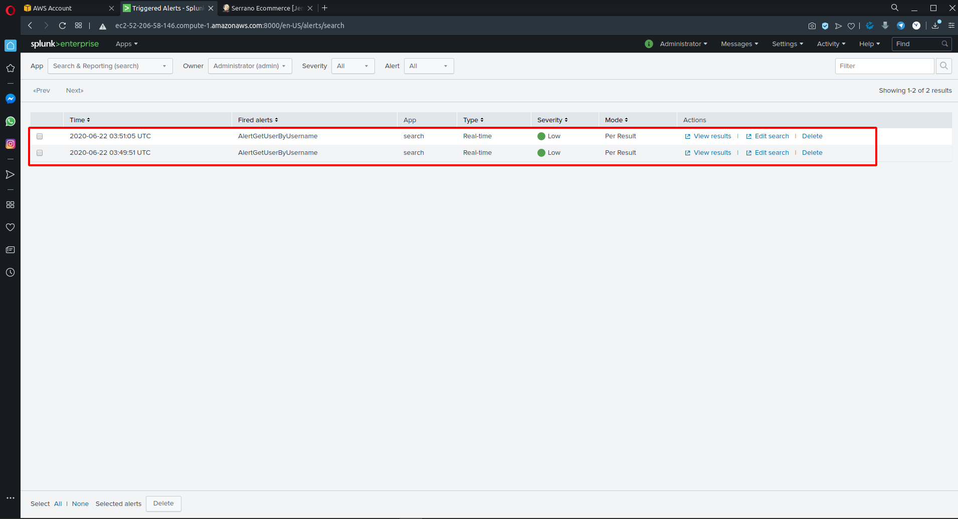Check the 03:51:05 UTC alert checkbox
This screenshot has height=519, width=958.
coord(40,136)
